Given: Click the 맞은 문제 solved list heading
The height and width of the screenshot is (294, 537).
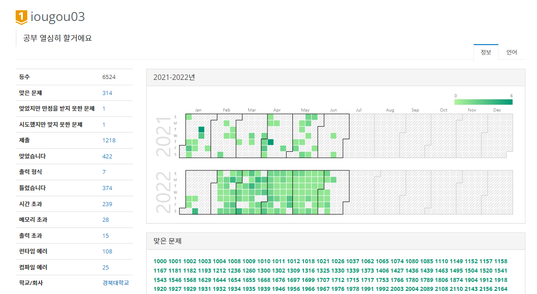Looking at the screenshot, I should coord(167,241).
